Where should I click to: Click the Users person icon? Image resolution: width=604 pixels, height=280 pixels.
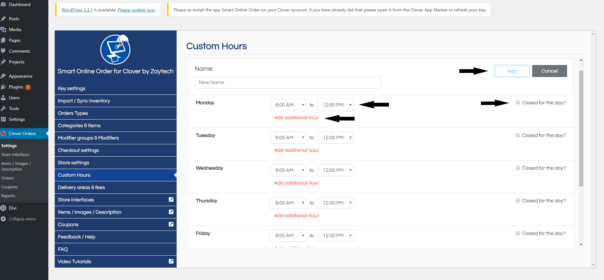pos(3,98)
